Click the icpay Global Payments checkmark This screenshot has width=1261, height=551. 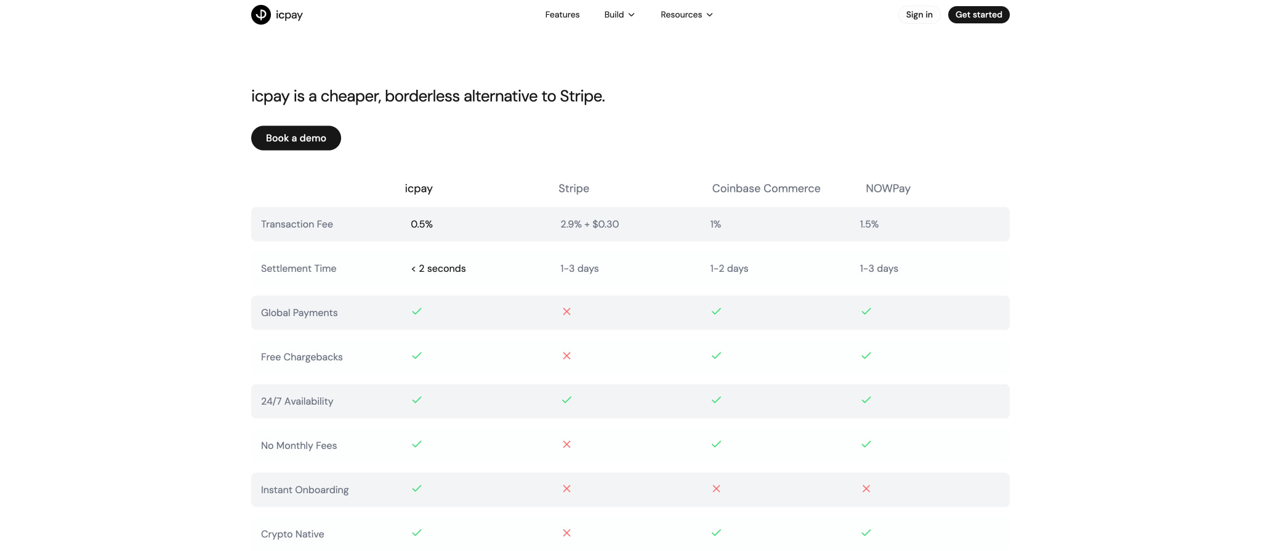[417, 312]
